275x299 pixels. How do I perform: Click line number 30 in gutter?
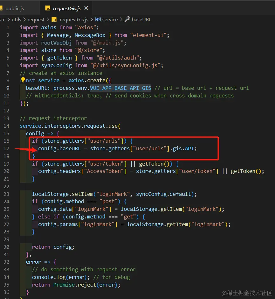tap(6, 247)
